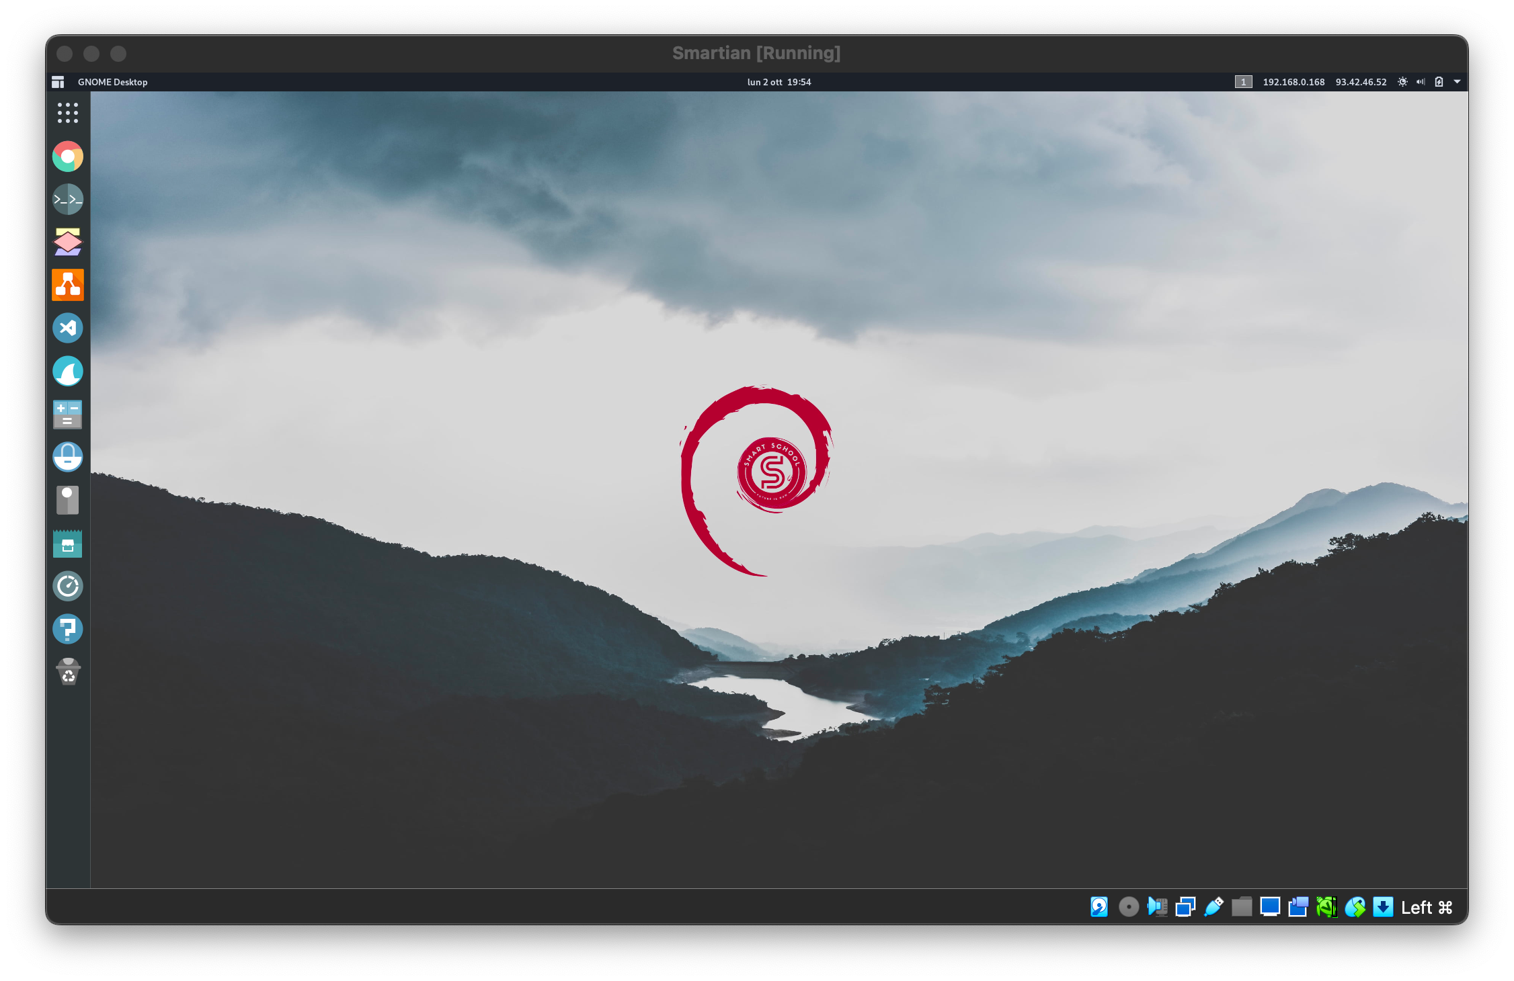1514x981 pixels.
Task: Maximize the Smartian VM window
Action: (x=118, y=54)
